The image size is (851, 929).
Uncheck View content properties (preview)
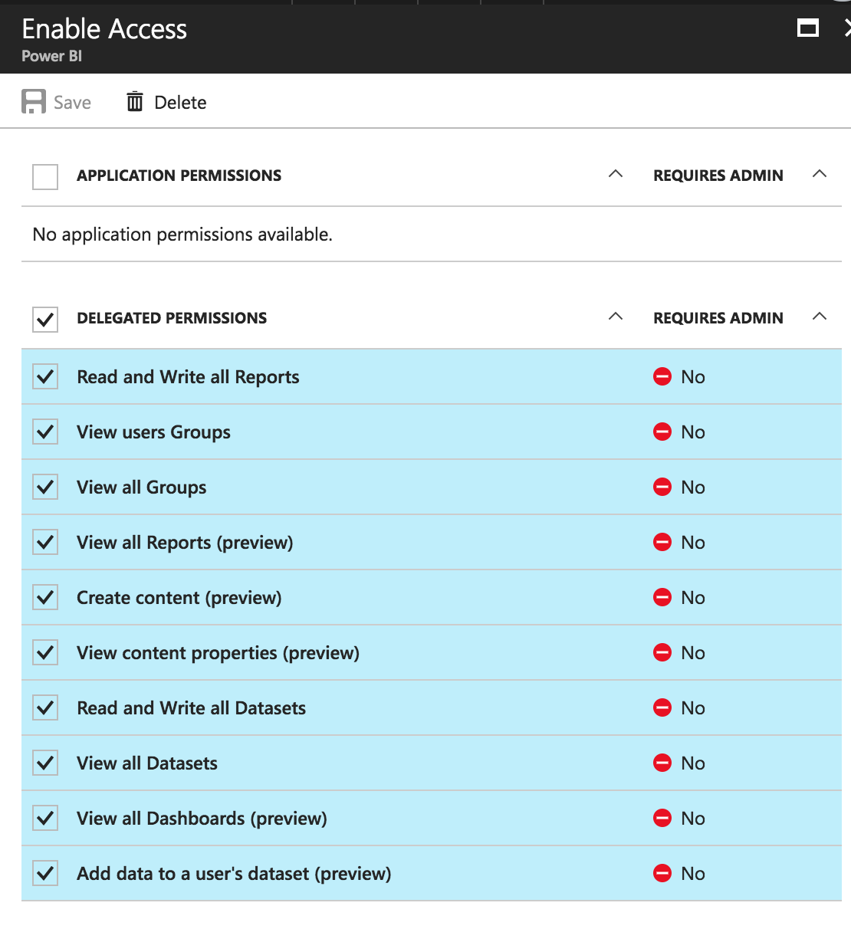coord(45,652)
